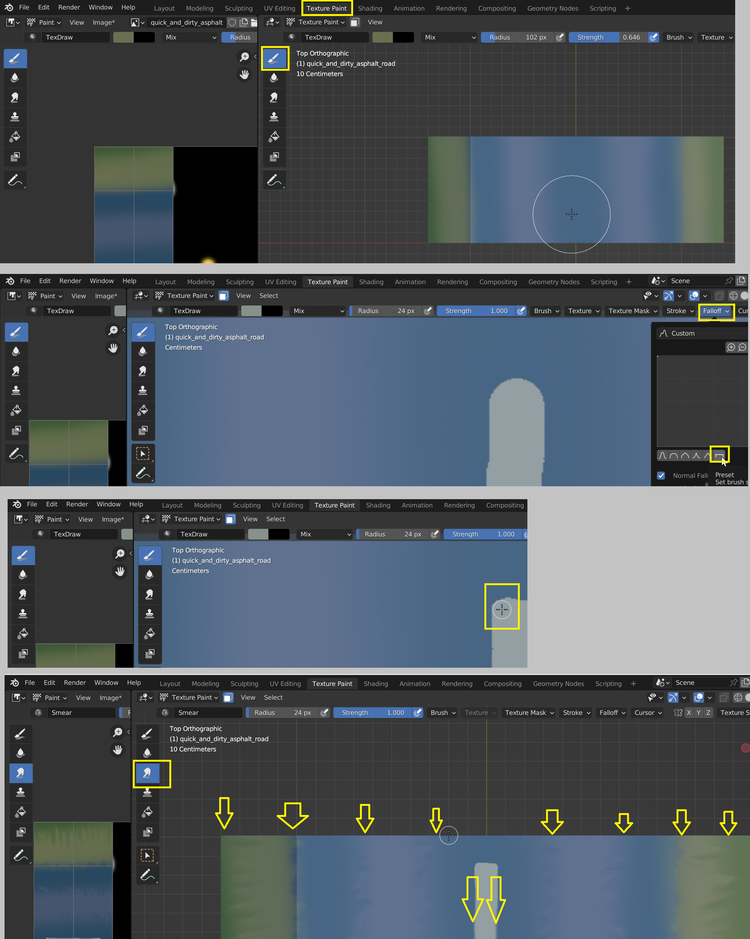Open yellow-highlighted Texture Paint workspace tab
Viewport: 750px width, 939px height.
click(326, 8)
